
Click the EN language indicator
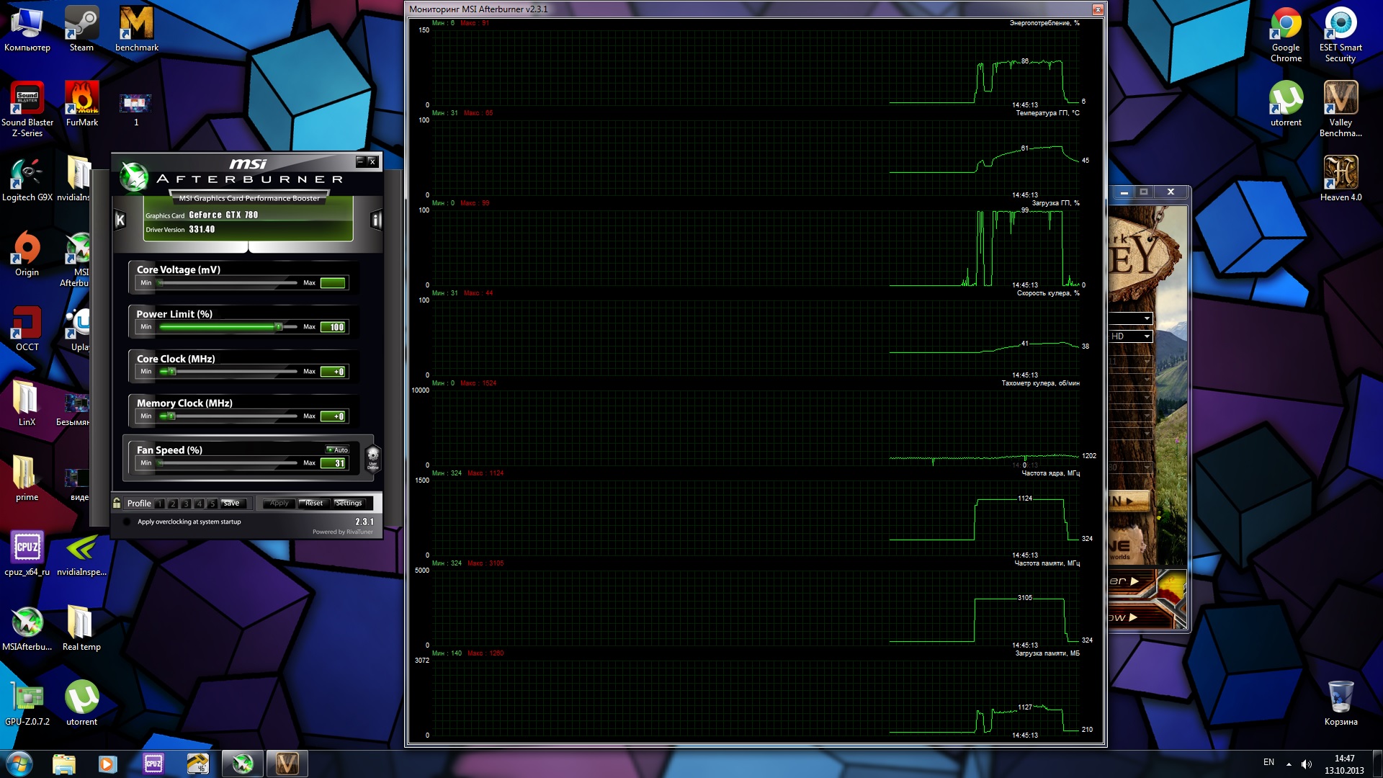[1268, 762]
